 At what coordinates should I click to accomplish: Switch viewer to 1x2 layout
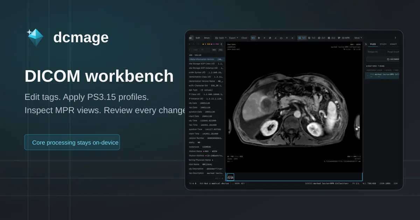click(x=312, y=38)
